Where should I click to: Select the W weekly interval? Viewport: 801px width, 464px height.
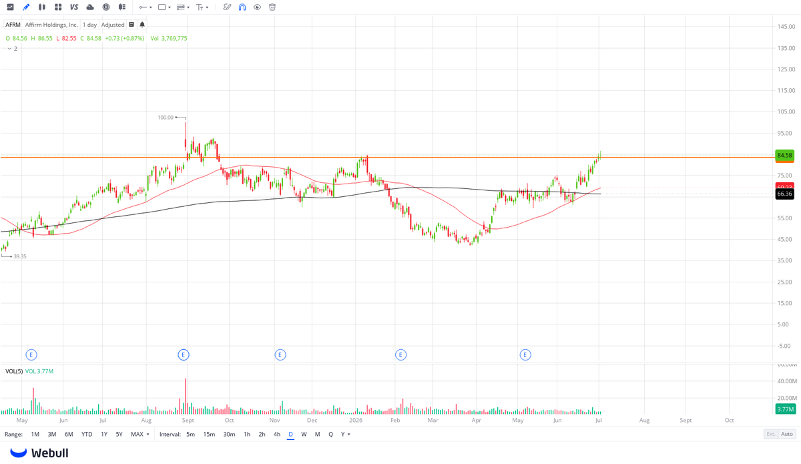304,435
